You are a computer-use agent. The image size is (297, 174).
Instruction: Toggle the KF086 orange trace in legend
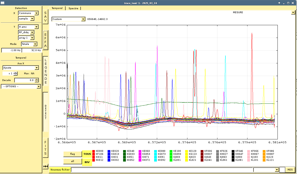[x=264, y=151]
